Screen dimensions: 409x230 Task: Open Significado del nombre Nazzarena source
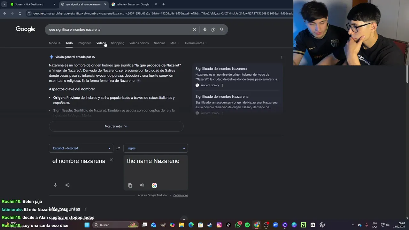[222, 96]
